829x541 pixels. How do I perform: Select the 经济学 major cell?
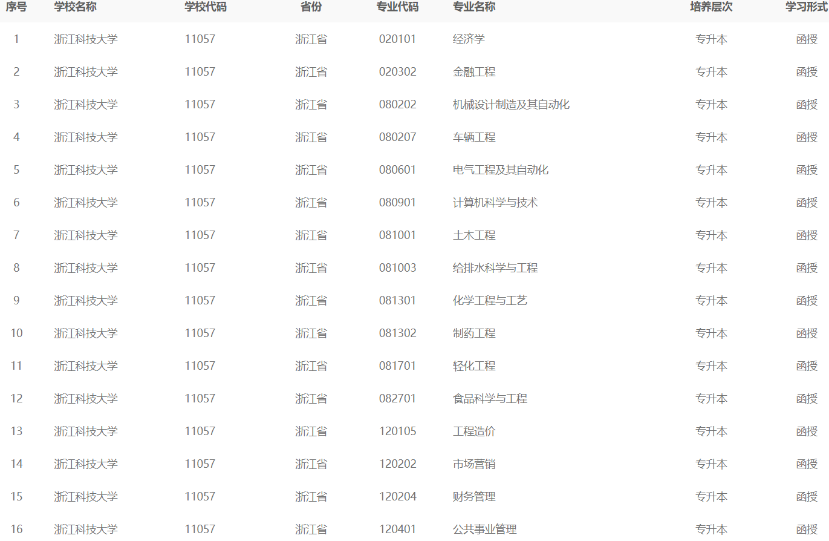(469, 39)
